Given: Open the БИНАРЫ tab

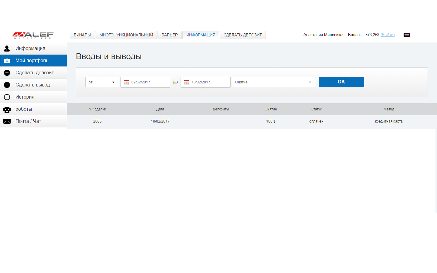Looking at the screenshot, I should click(x=82, y=35).
